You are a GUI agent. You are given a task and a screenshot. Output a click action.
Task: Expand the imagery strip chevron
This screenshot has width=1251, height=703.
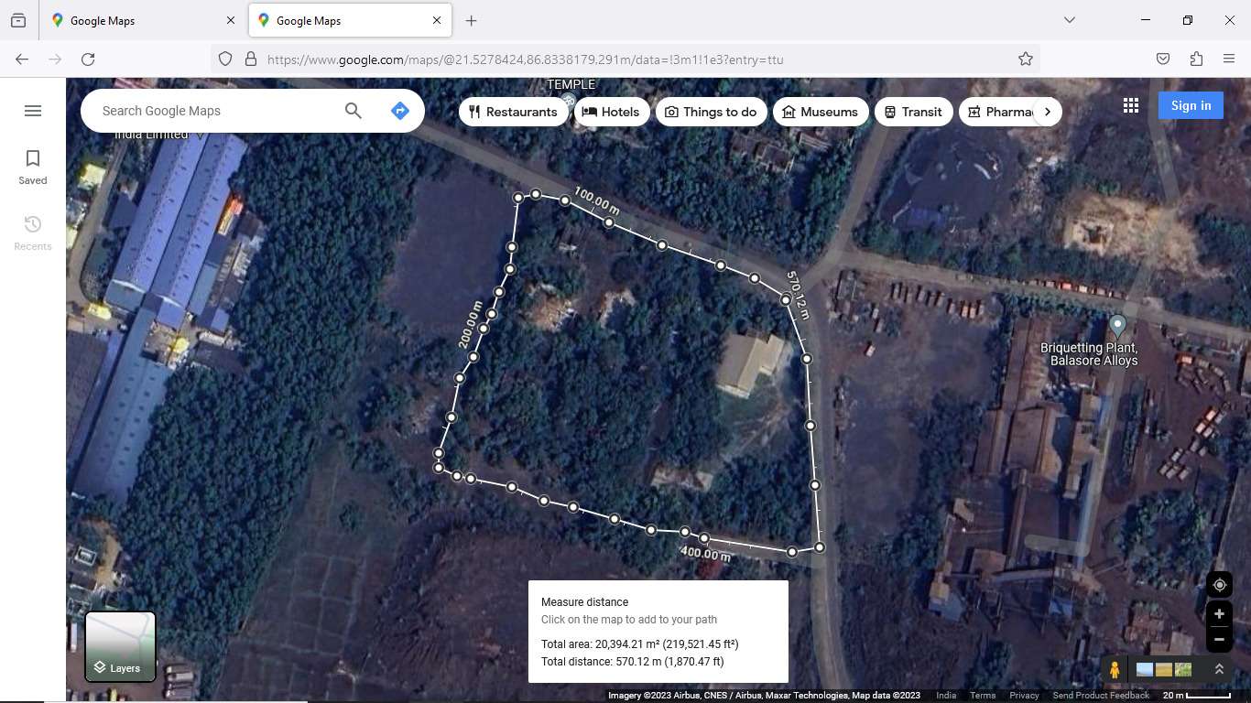(x=1219, y=670)
